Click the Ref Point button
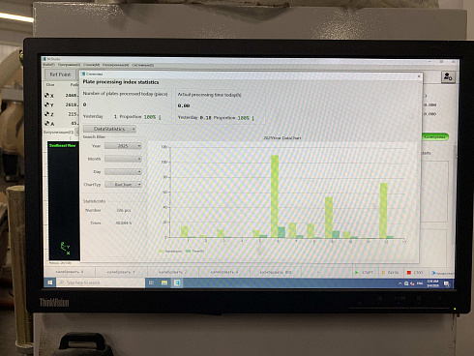 pos(60,74)
